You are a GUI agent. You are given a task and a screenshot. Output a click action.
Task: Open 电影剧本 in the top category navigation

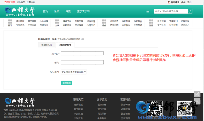coord(67,25)
